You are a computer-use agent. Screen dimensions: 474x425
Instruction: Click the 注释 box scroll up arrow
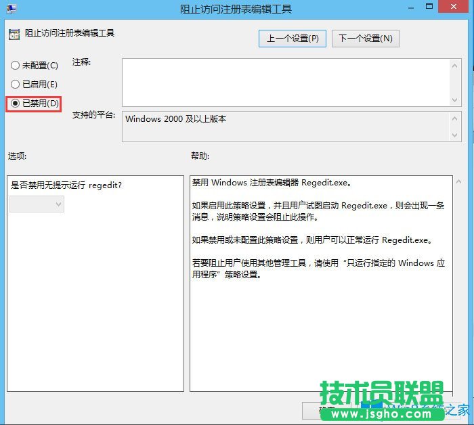click(x=454, y=66)
